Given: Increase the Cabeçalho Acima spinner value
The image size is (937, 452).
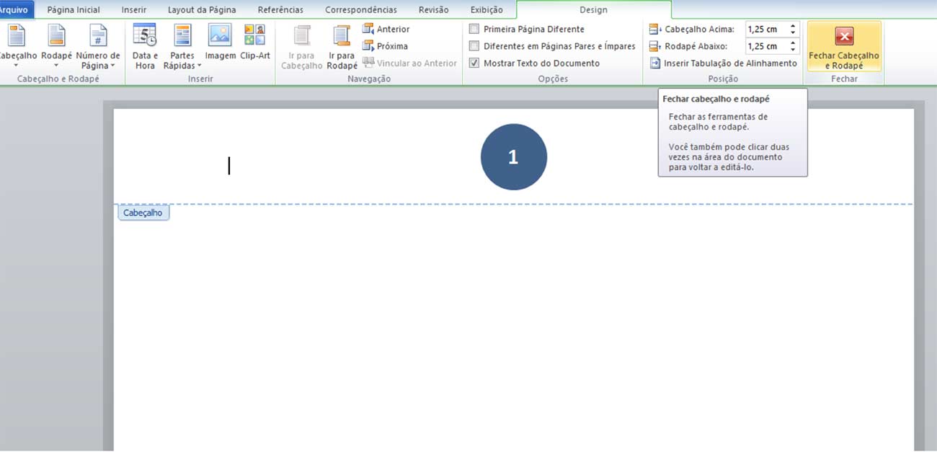Looking at the screenshot, I should [x=793, y=26].
